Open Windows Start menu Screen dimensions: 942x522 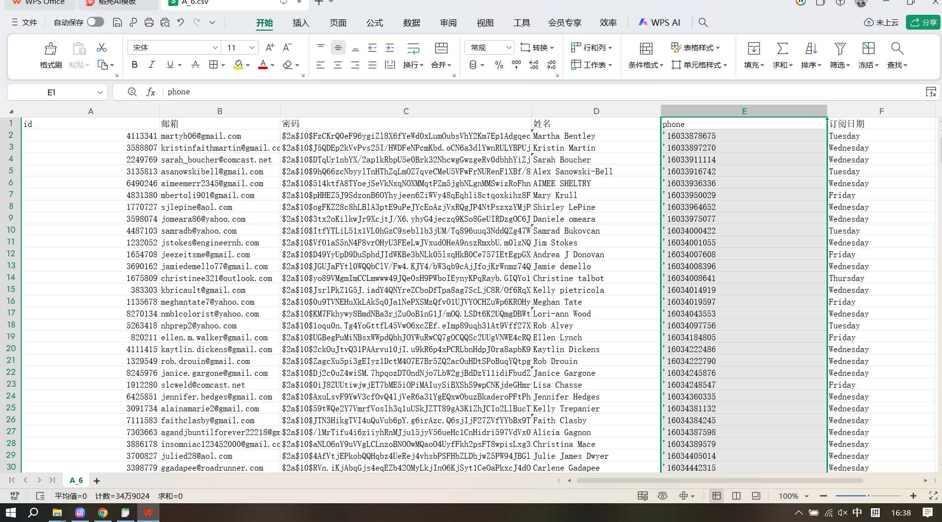(x=10, y=513)
